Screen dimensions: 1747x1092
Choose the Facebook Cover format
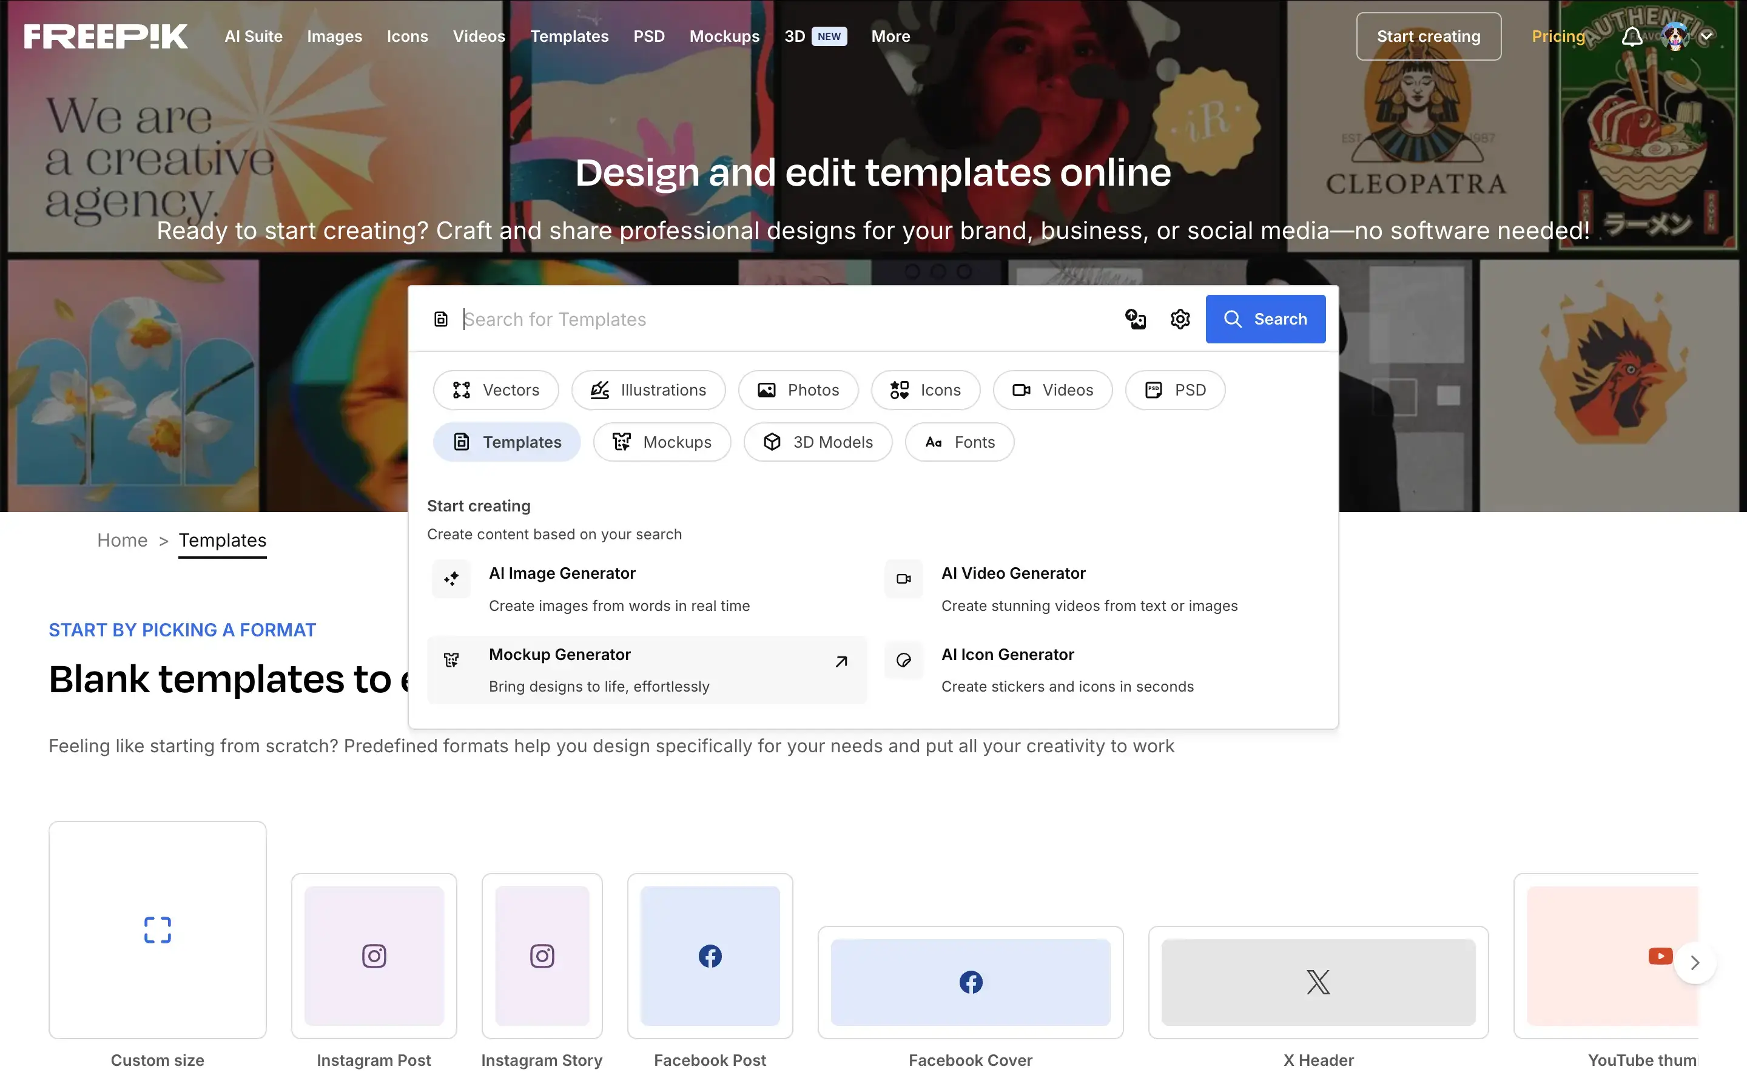point(971,982)
